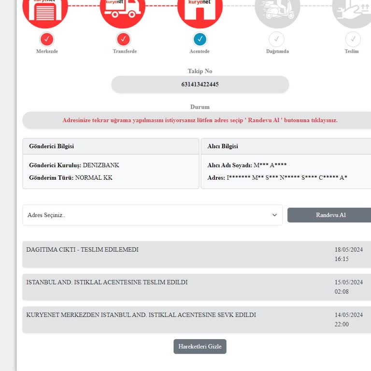The height and width of the screenshot is (371, 371).
Task: Click KURYENET MERKEZDEN SEVK EDILDI row
Action: click(197, 320)
